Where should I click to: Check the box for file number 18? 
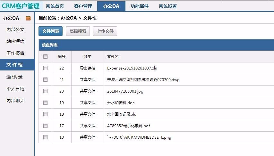[46, 114]
